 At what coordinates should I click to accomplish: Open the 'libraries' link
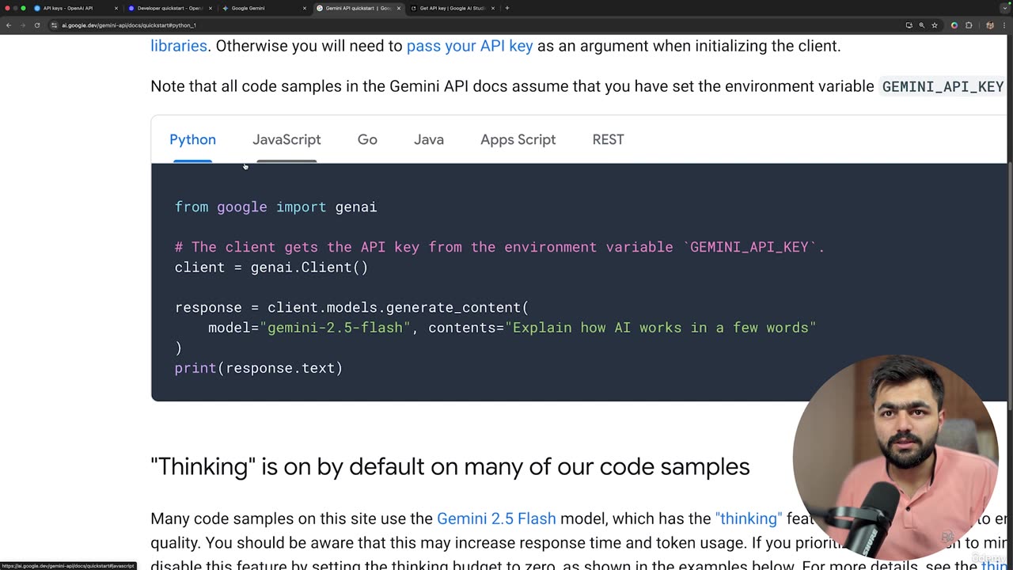pos(179,46)
